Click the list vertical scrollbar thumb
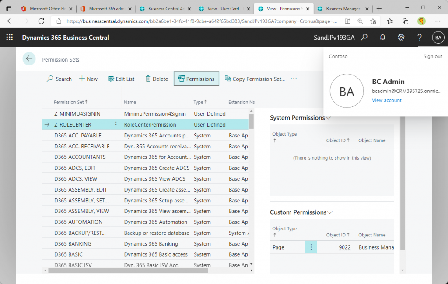The width and height of the screenshot is (448, 284). (x=251, y=121)
